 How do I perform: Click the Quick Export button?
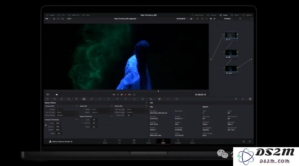click(197, 15)
